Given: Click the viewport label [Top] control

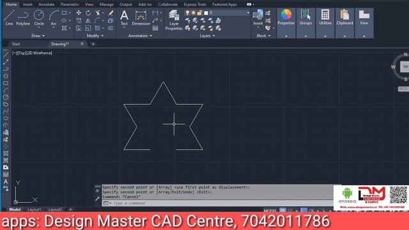Looking at the screenshot, I should 22,53.
